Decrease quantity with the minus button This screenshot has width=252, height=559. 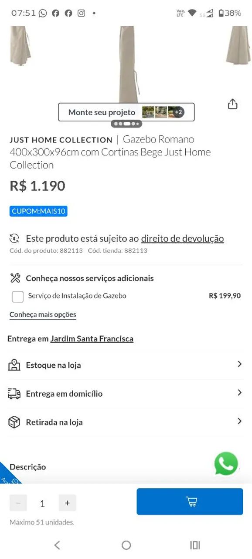pyautogui.click(x=18, y=503)
